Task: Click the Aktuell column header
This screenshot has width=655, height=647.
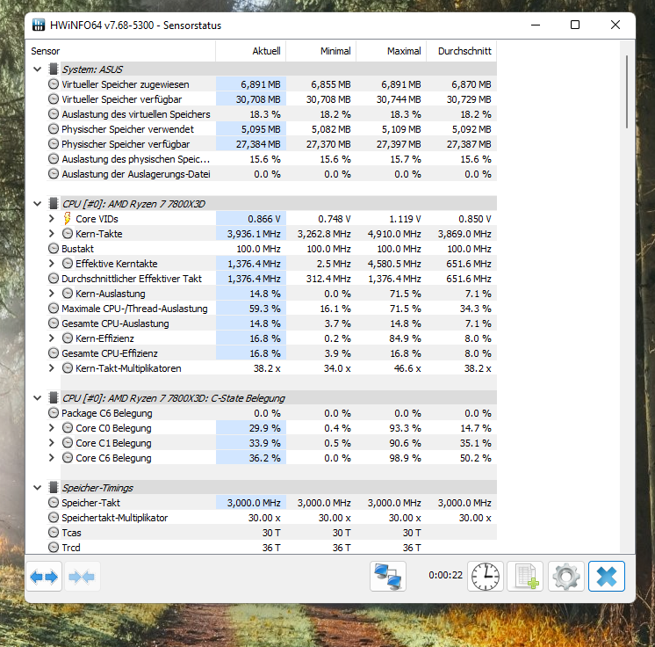Action: coord(250,51)
